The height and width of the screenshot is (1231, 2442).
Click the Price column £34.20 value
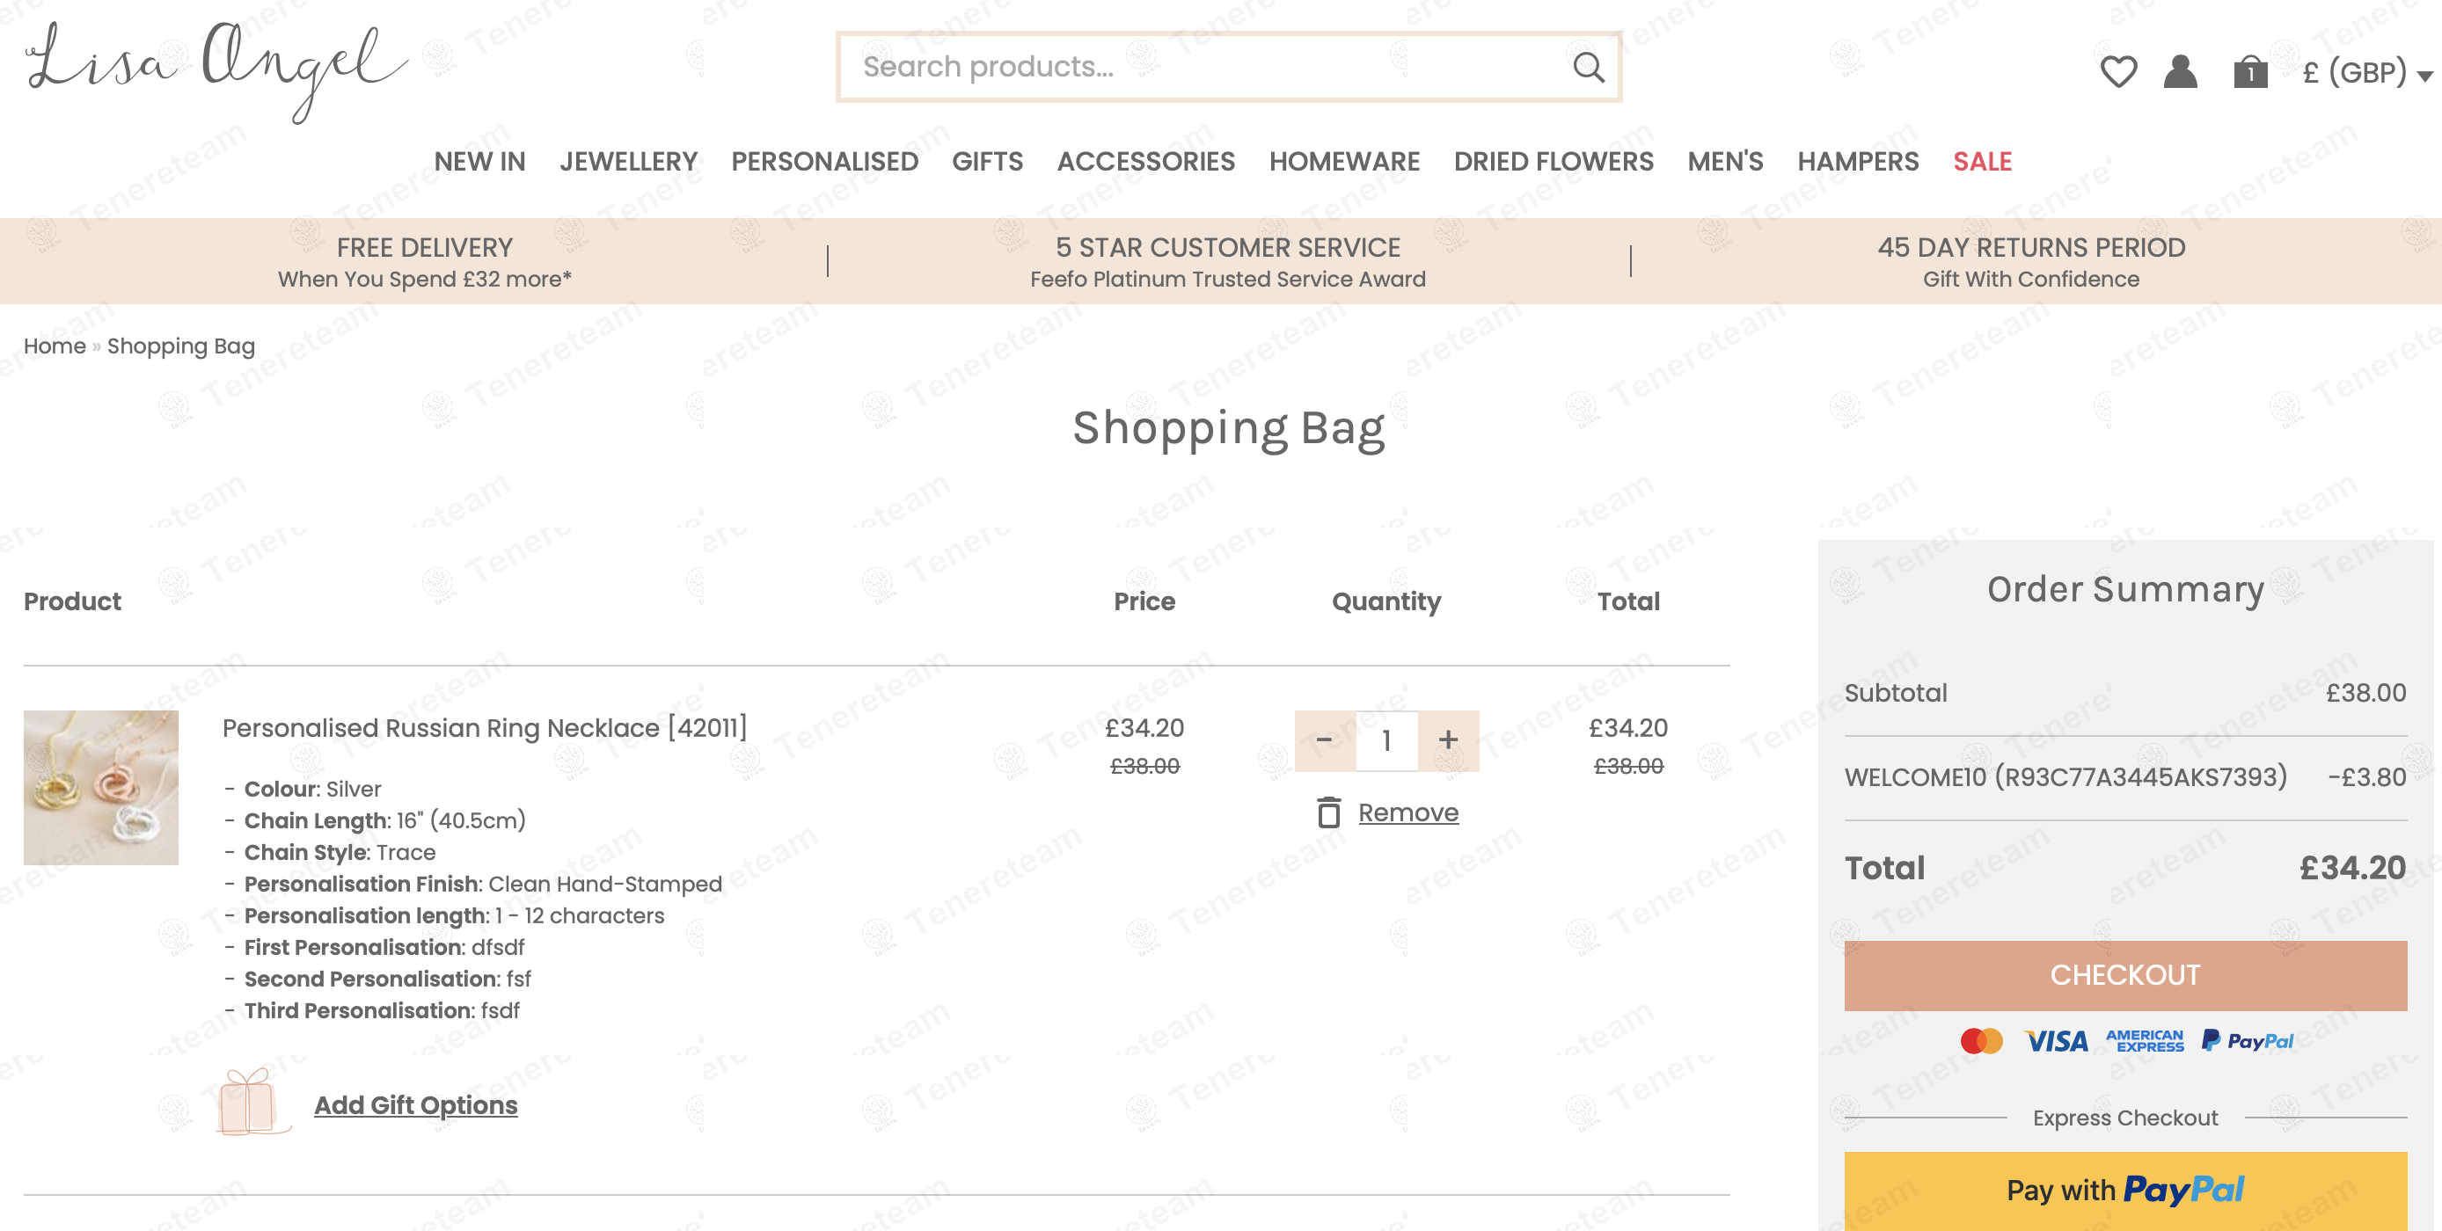1144,728
